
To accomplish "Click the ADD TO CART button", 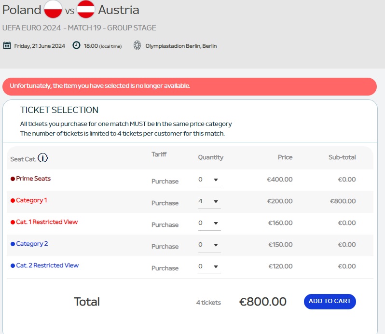I will pyautogui.click(x=330, y=301).
